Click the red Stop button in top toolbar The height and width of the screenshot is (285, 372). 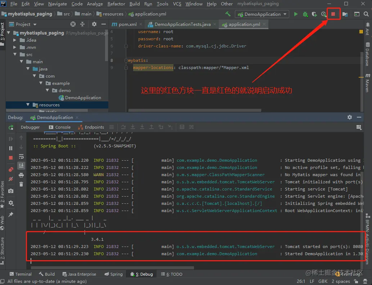click(333, 14)
